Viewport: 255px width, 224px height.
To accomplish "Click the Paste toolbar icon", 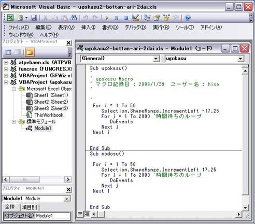I will point(64,18).
